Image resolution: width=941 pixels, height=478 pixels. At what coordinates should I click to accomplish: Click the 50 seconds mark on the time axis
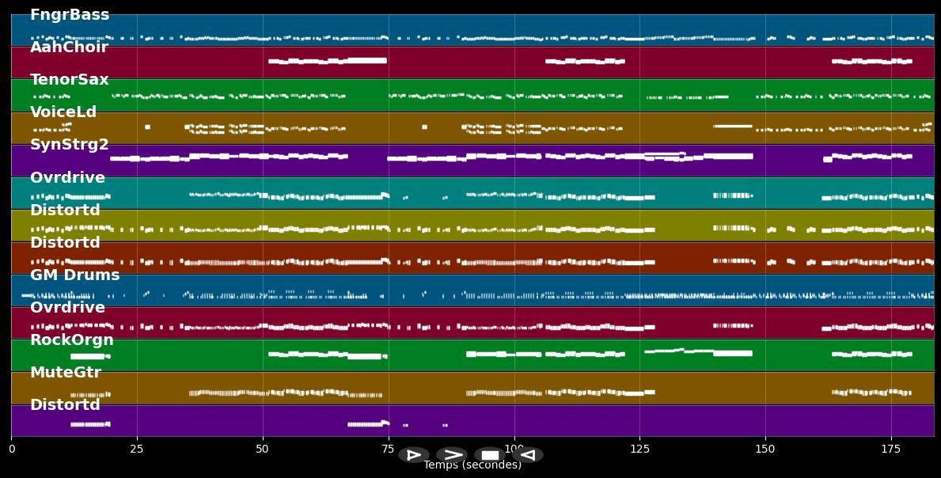[263, 449]
